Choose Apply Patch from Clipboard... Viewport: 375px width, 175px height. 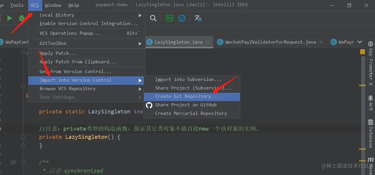click(x=86, y=62)
